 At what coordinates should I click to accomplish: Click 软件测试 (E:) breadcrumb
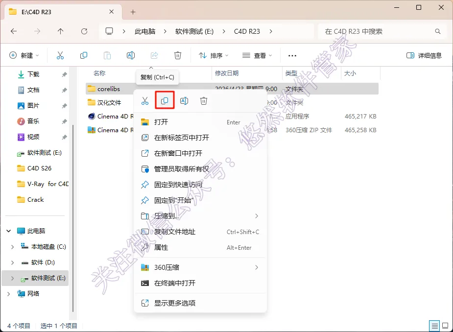click(x=194, y=31)
